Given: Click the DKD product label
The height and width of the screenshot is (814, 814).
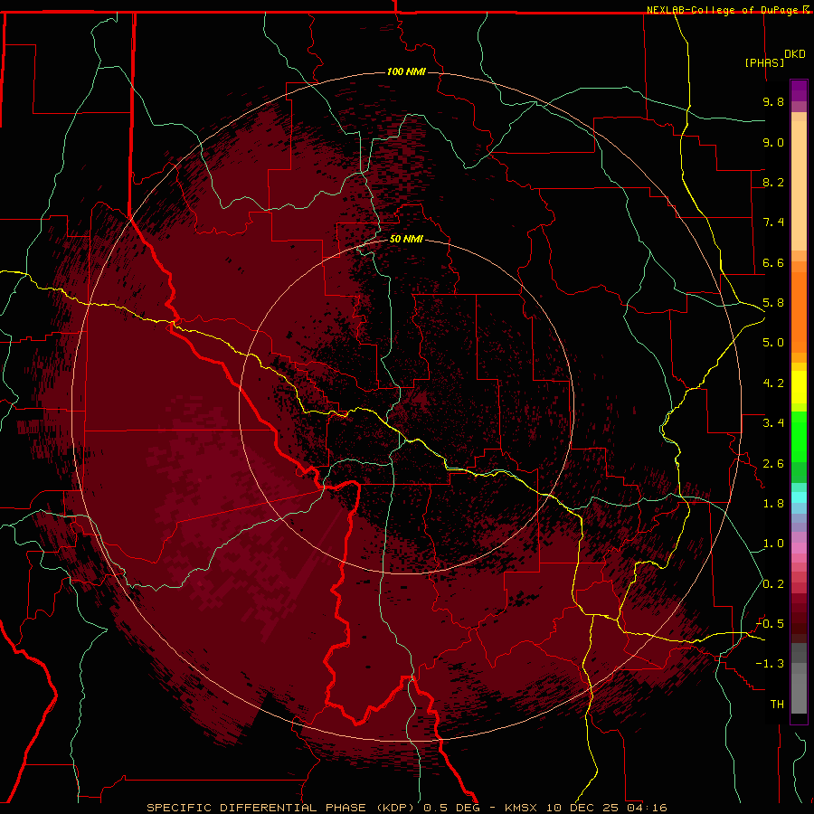Looking at the screenshot, I should click(x=795, y=54).
